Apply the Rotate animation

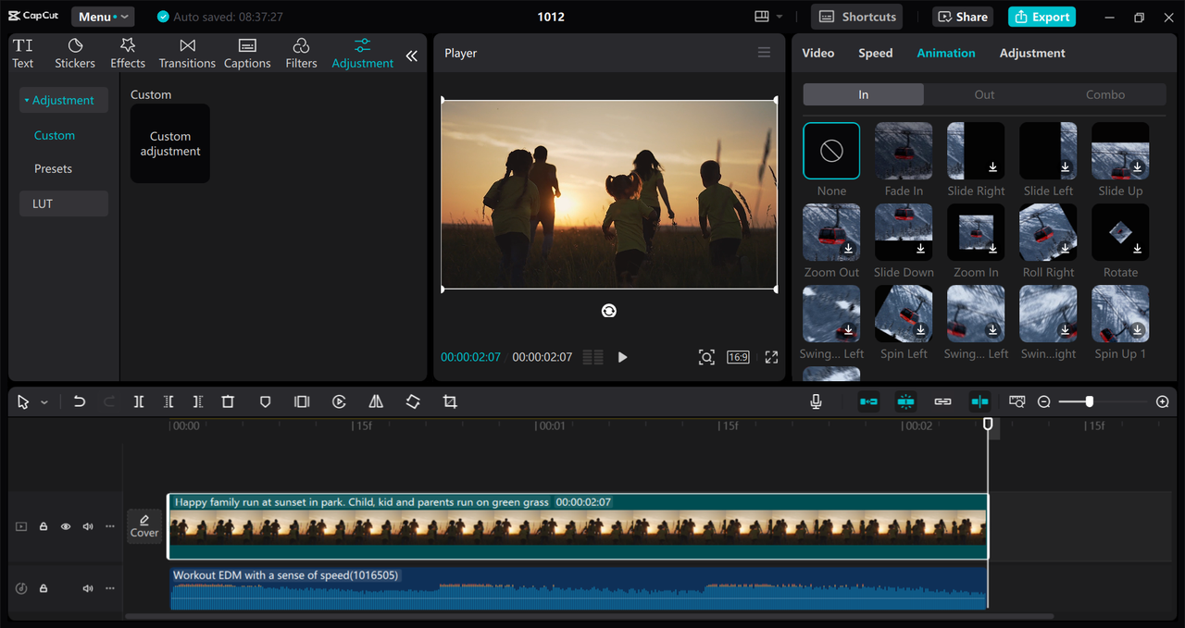[x=1120, y=232]
